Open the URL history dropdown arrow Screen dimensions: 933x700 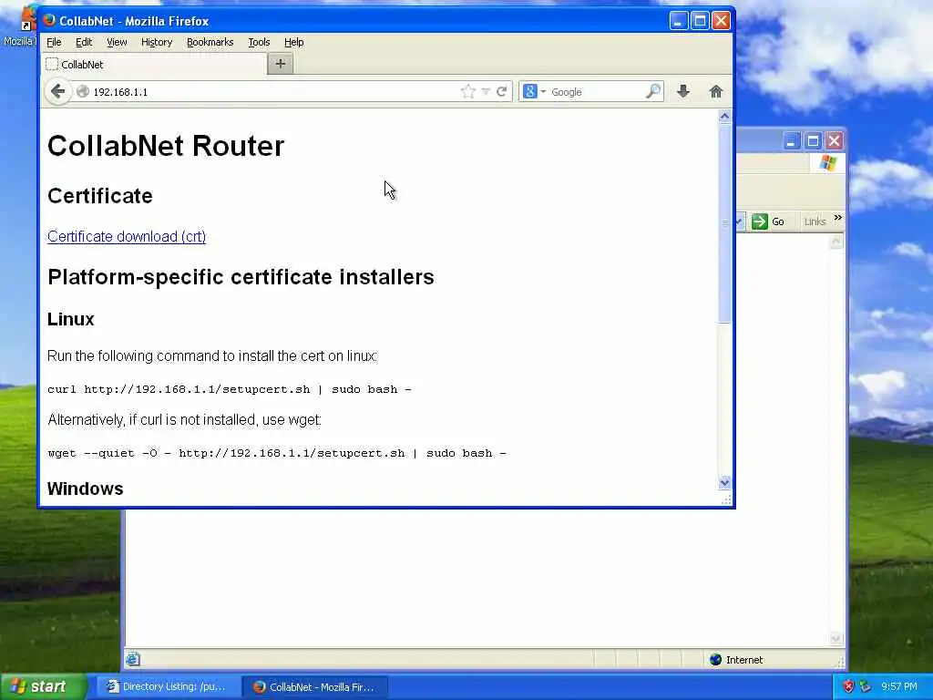click(486, 92)
